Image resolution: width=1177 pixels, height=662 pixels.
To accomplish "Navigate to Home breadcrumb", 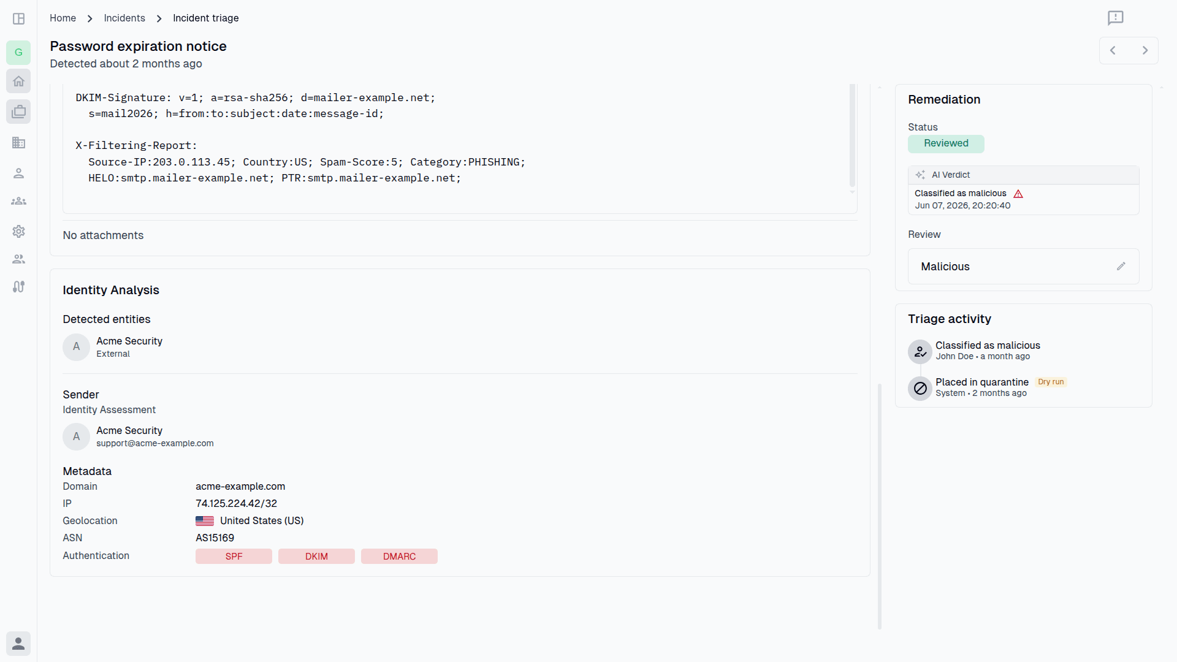I will [63, 18].
